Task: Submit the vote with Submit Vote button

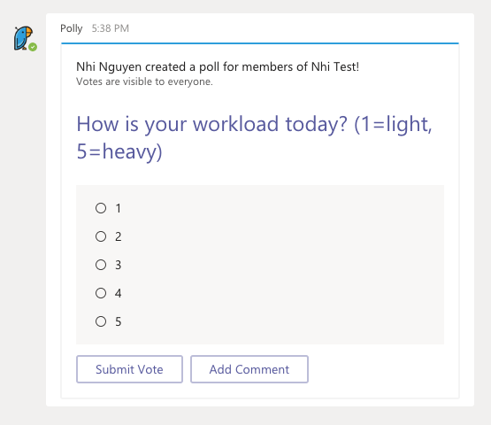Action: (x=129, y=369)
